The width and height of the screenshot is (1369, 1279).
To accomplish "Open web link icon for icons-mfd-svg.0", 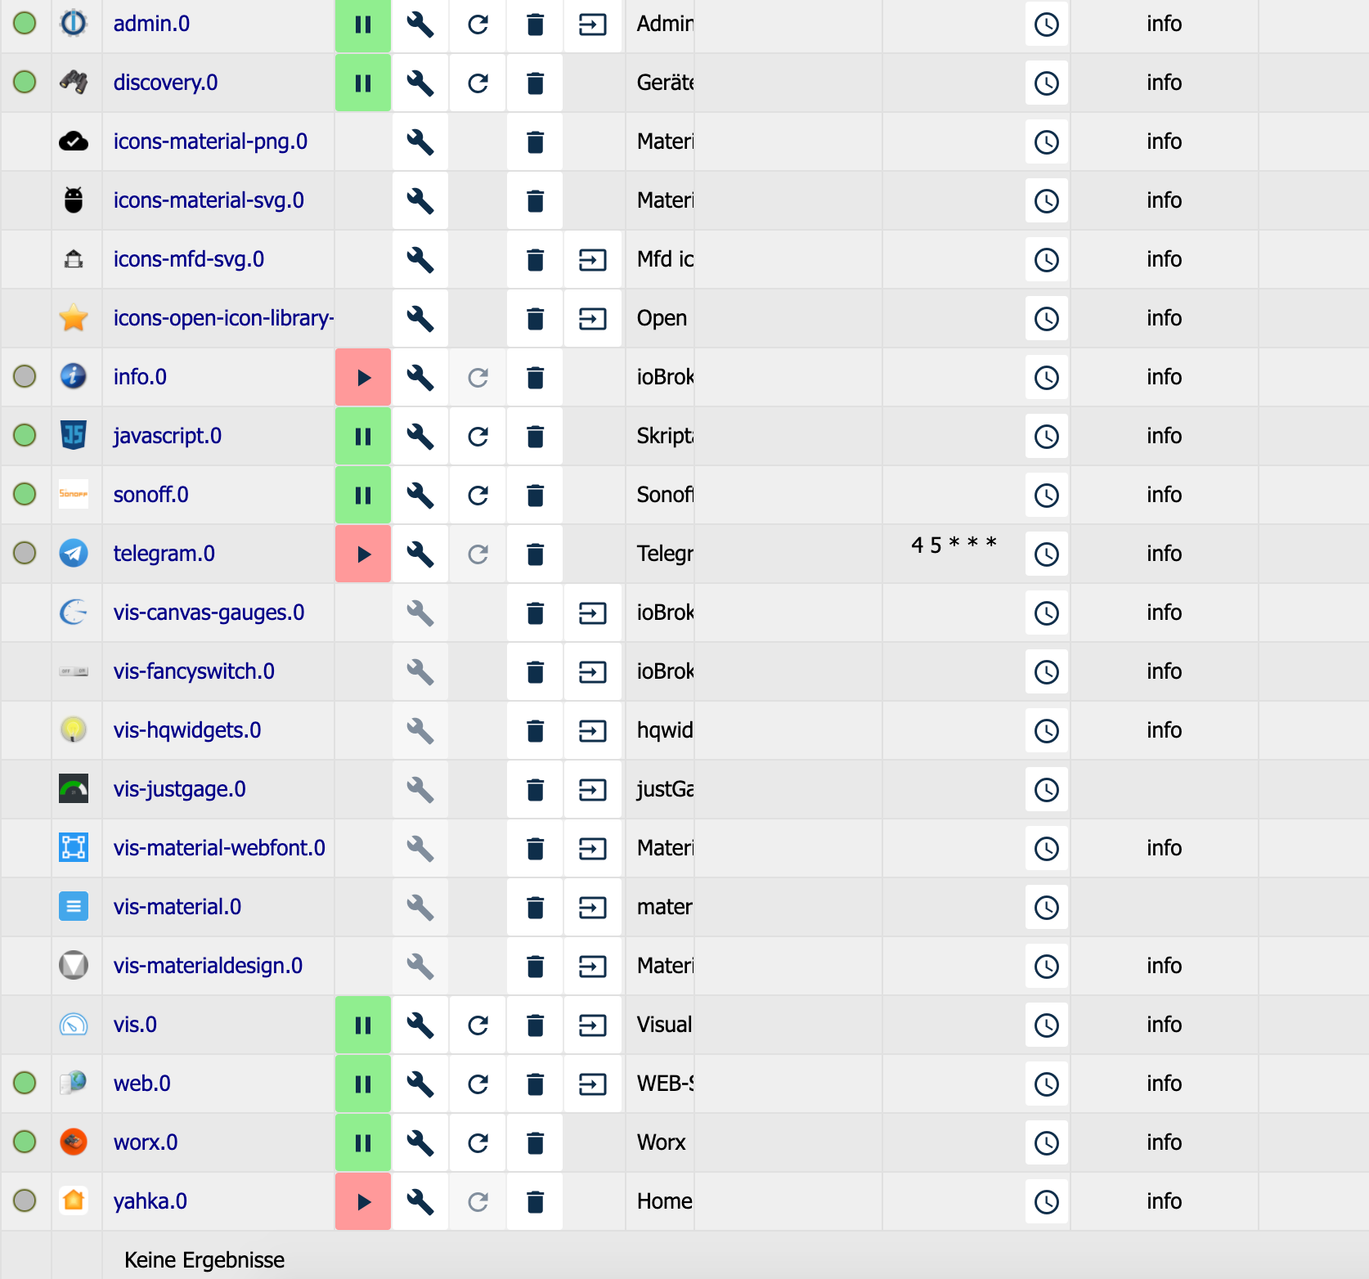I will (592, 260).
